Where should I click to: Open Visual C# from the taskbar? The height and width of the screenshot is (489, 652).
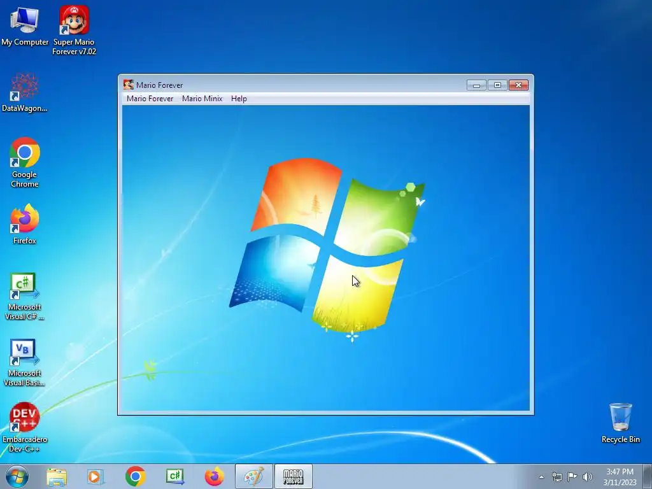(175, 476)
